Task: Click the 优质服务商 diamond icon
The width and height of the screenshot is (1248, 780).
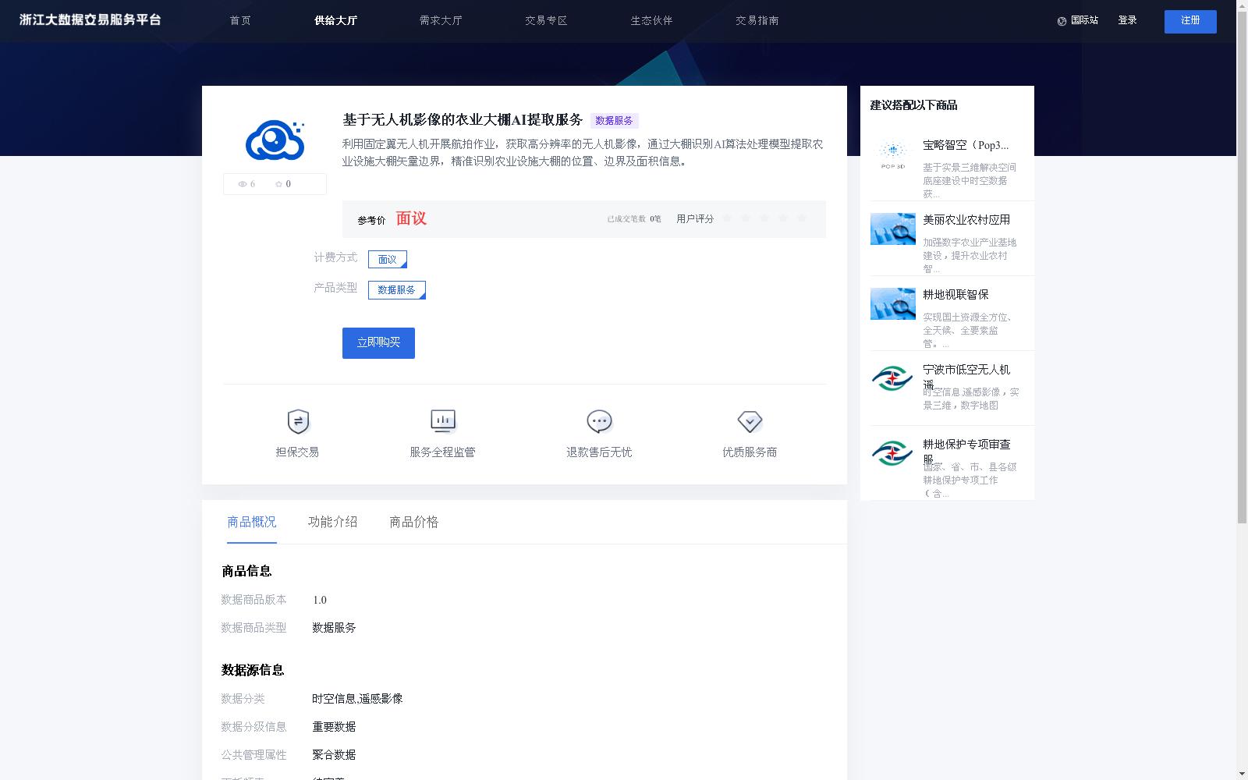Action: (x=750, y=421)
